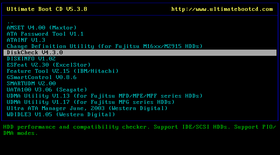
Task: Click the green HDD performance description text
Action: [140, 127]
